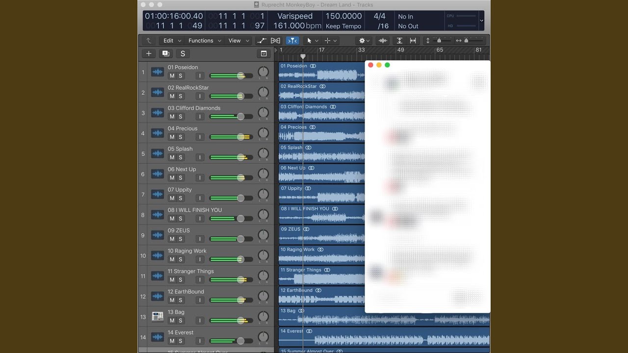Mute track 01 Poseidon
Image resolution: width=628 pixels, height=353 pixels.
pos(172,76)
